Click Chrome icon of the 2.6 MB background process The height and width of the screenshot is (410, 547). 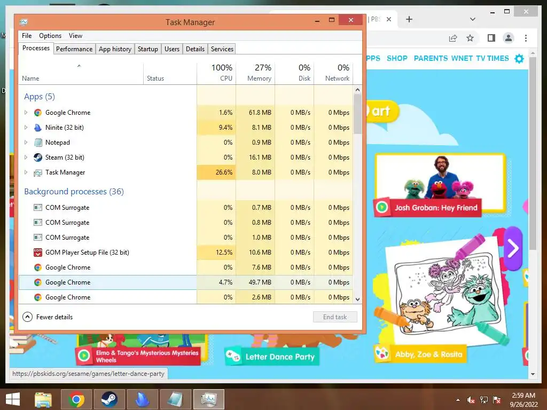tap(38, 297)
